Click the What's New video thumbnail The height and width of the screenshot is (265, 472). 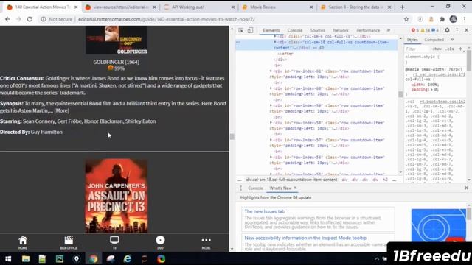[x=439, y=225]
